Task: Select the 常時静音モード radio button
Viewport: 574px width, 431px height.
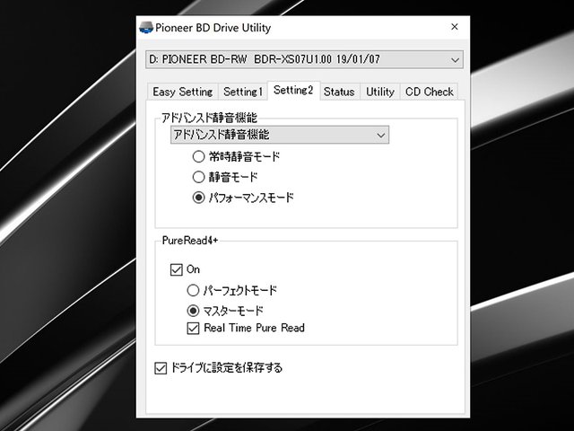Action: (x=199, y=157)
